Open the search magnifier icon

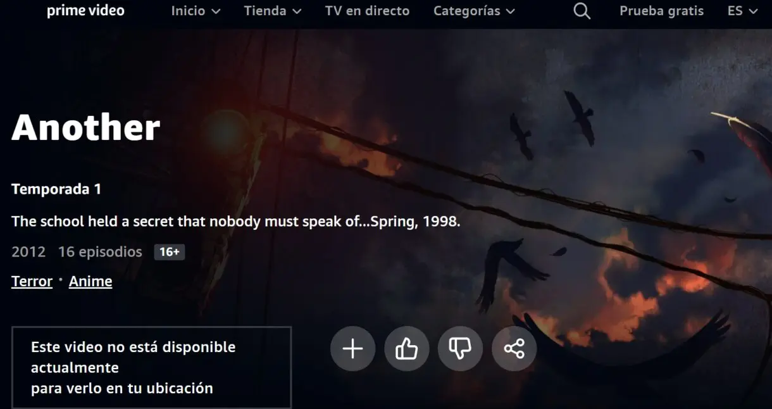tap(582, 11)
